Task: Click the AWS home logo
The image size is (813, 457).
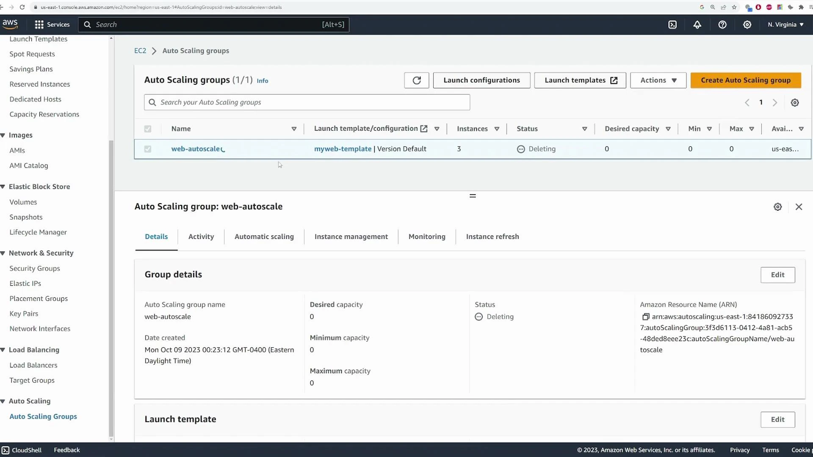Action: pyautogui.click(x=10, y=24)
